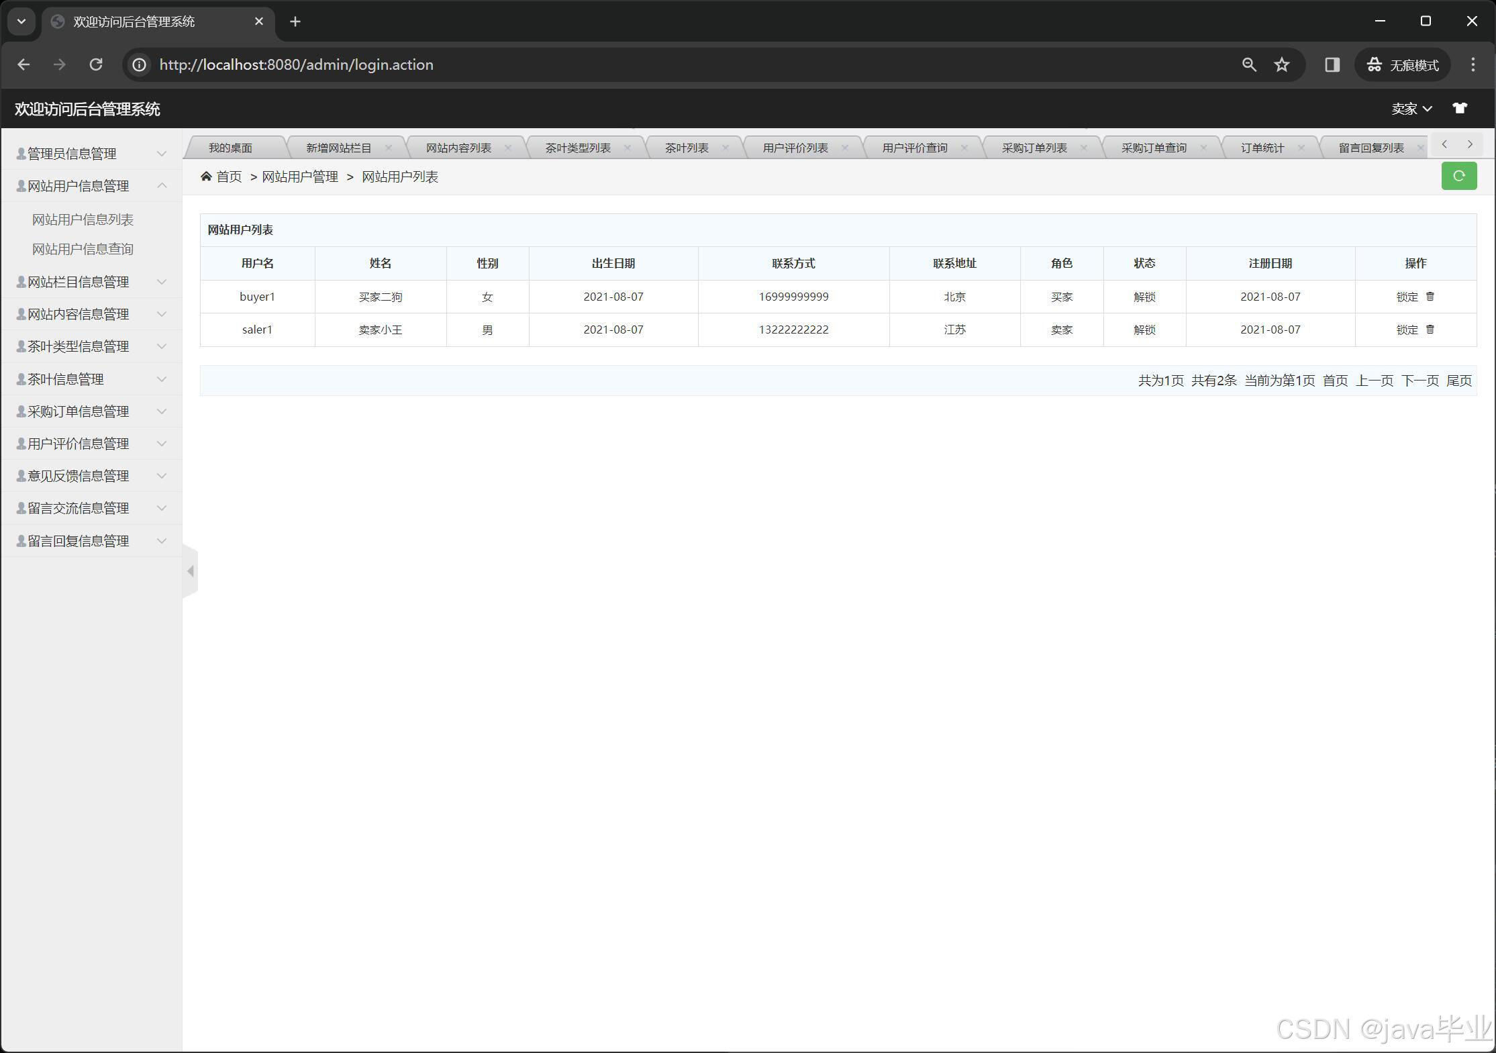Click 锁定 for saler1 row

tap(1407, 330)
